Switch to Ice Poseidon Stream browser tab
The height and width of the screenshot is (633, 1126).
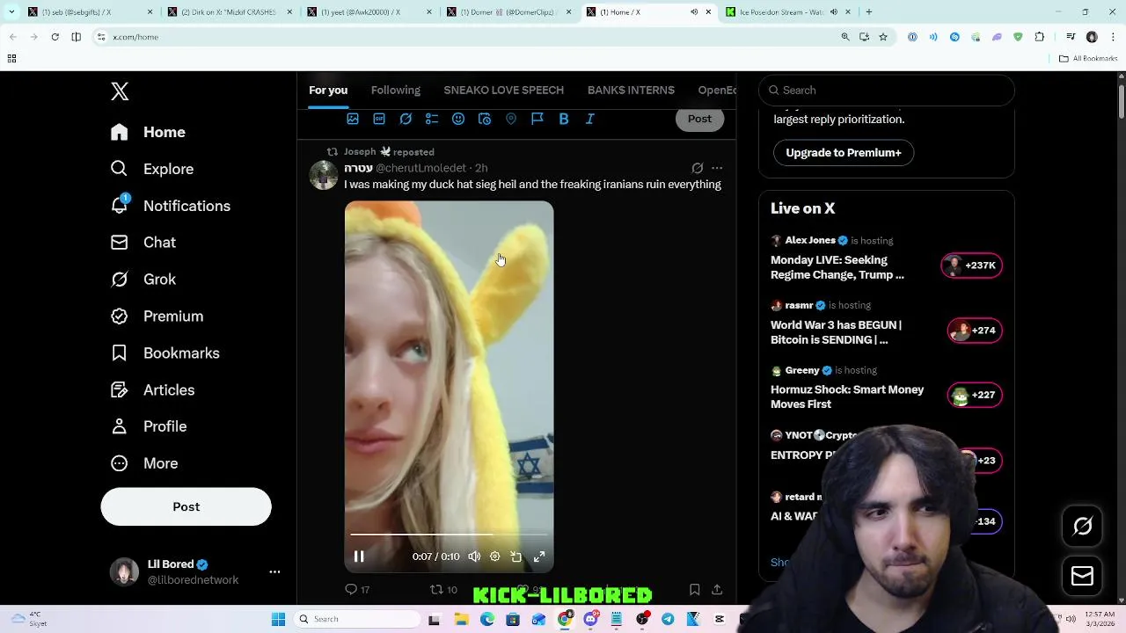click(x=786, y=12)
